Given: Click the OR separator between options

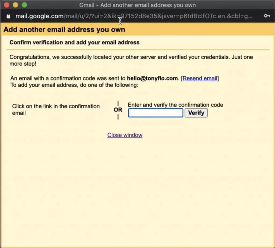Looking at the screenshot, I should 118,110.
